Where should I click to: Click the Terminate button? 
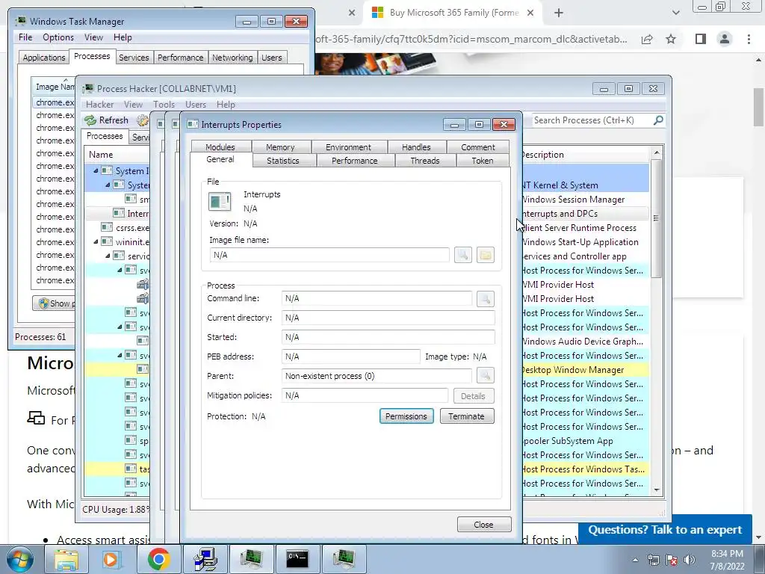(467, 416)
